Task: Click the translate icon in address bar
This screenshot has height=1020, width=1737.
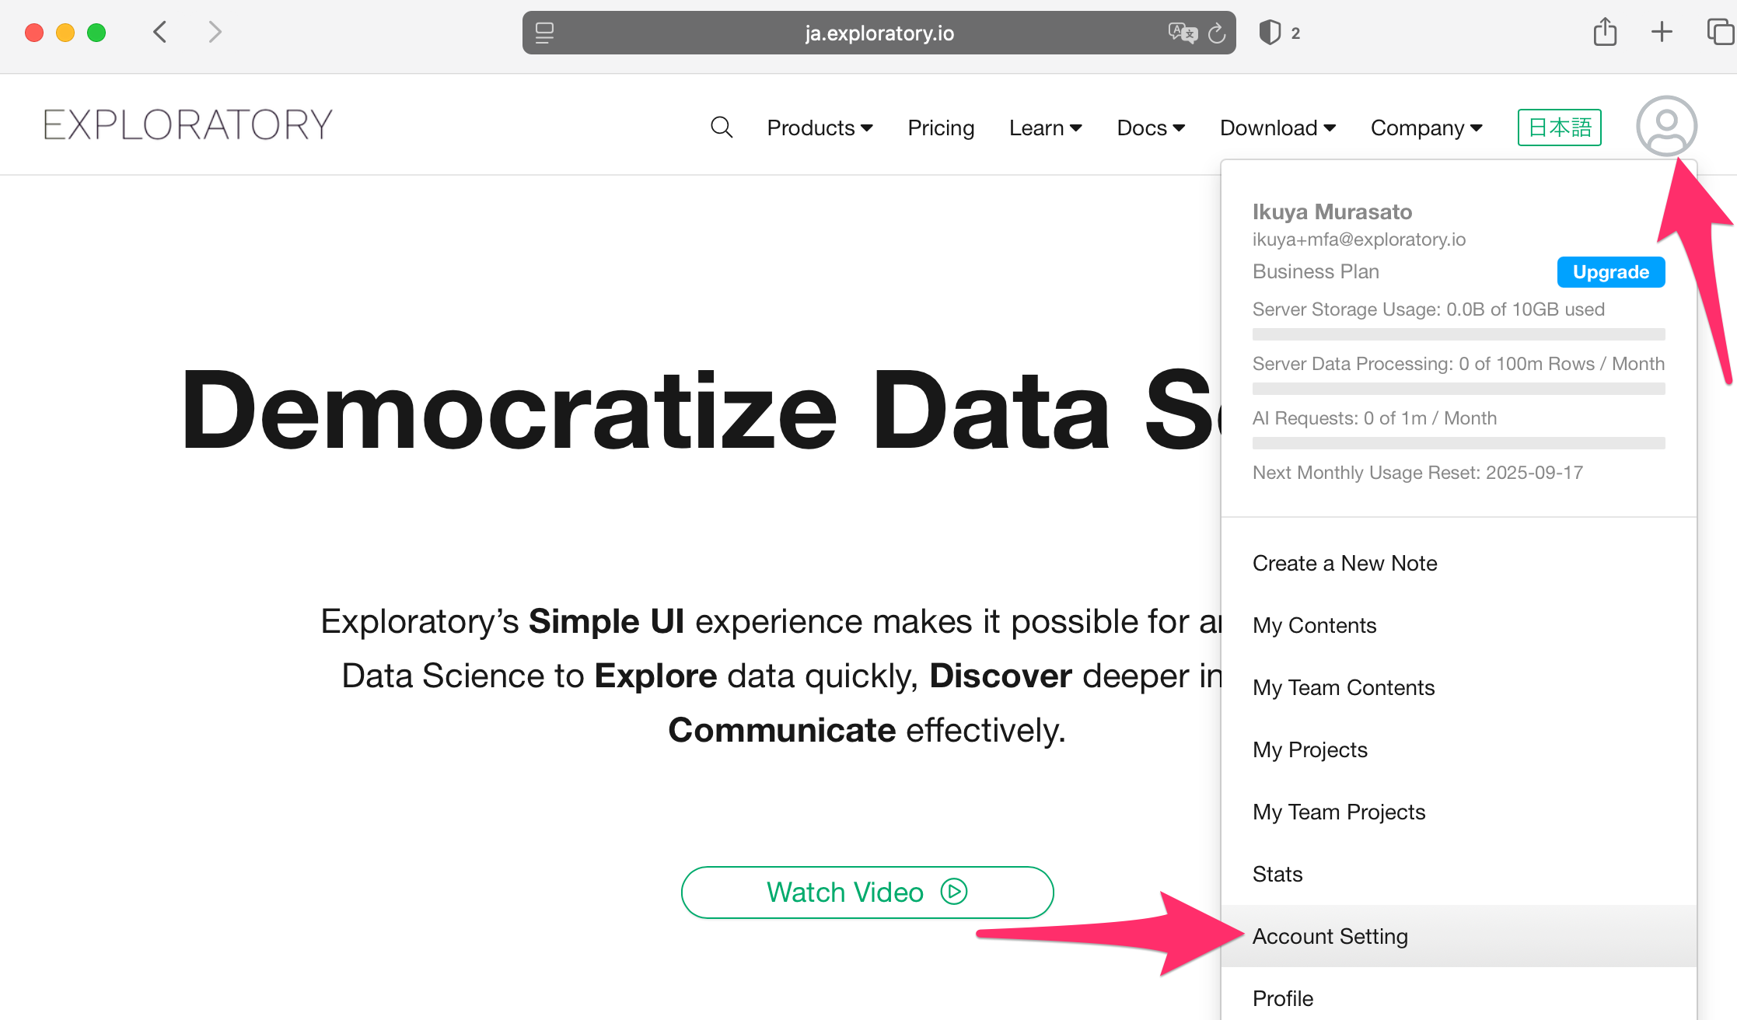Action: pos(1182,33)
